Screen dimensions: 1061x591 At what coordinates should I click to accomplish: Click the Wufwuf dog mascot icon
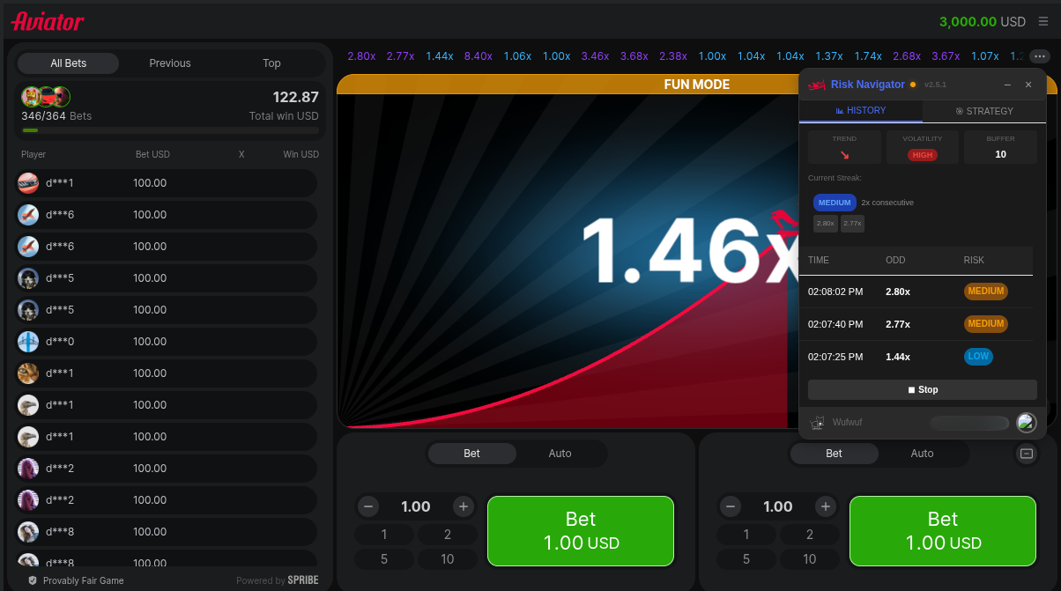816,422
